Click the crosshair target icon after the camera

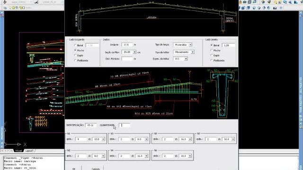[x=281, y=8]
